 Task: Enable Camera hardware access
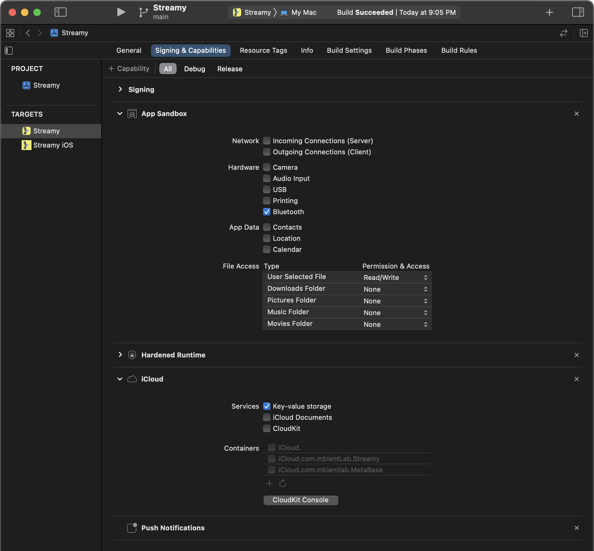267,167
